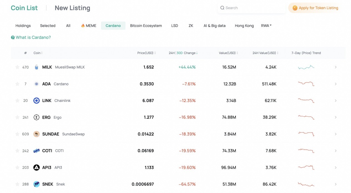Click the Snek coin logo icon
Image resolution: width=351 pixels, height=193 pixels.
pyautogui.click(x=36, y=184)
